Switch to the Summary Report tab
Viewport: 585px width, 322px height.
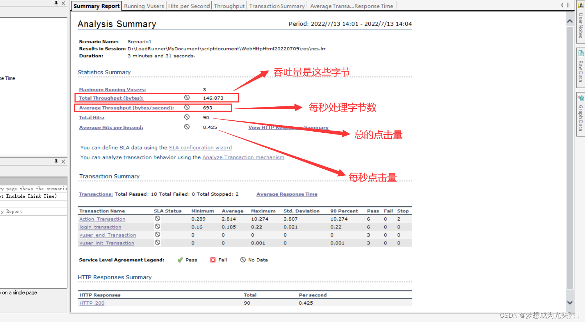click(x=97, y=6)
